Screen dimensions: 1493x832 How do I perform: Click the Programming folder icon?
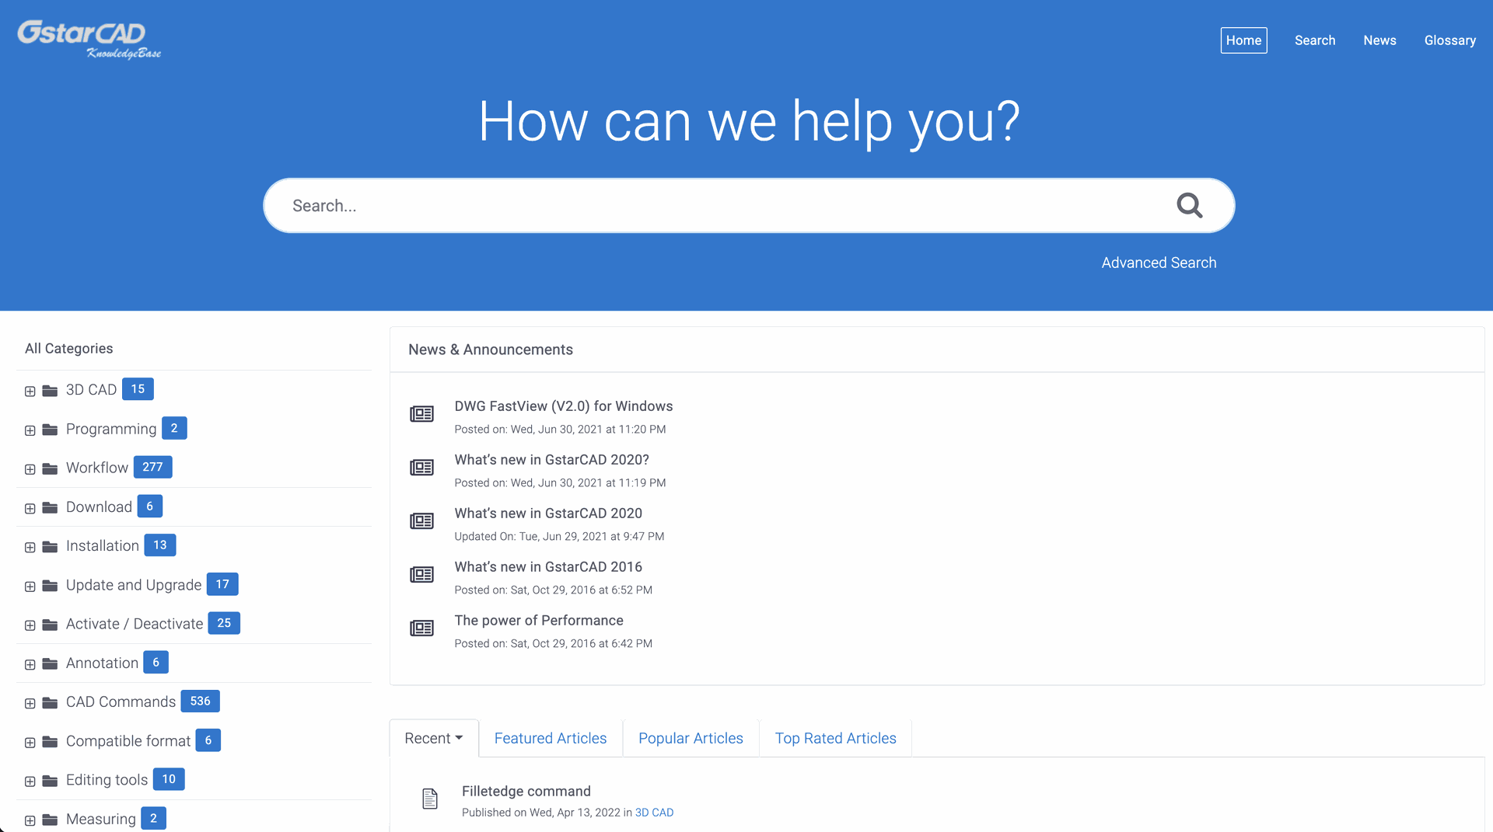point(50,430)
